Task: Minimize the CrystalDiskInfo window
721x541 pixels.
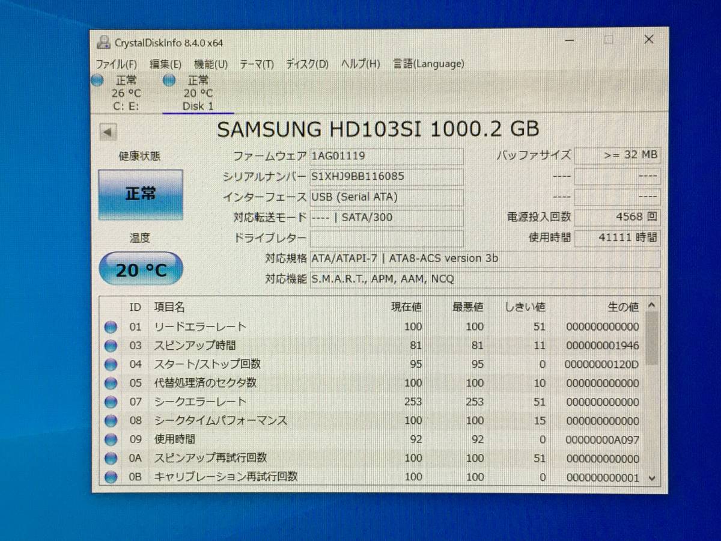Action: pyautogui.click(x=569, y=40)
